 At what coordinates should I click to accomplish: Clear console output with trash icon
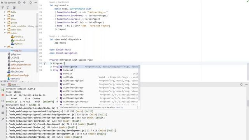3,106
